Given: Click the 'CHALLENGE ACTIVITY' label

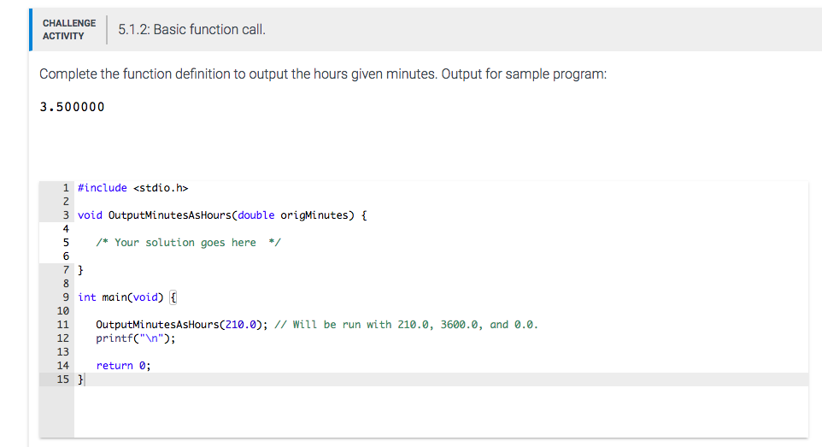Looking at the screenshot, I should (x=69, y=29).
